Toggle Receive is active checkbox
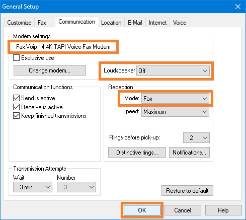Screen dimensions: 246x220 pos(16,107)
